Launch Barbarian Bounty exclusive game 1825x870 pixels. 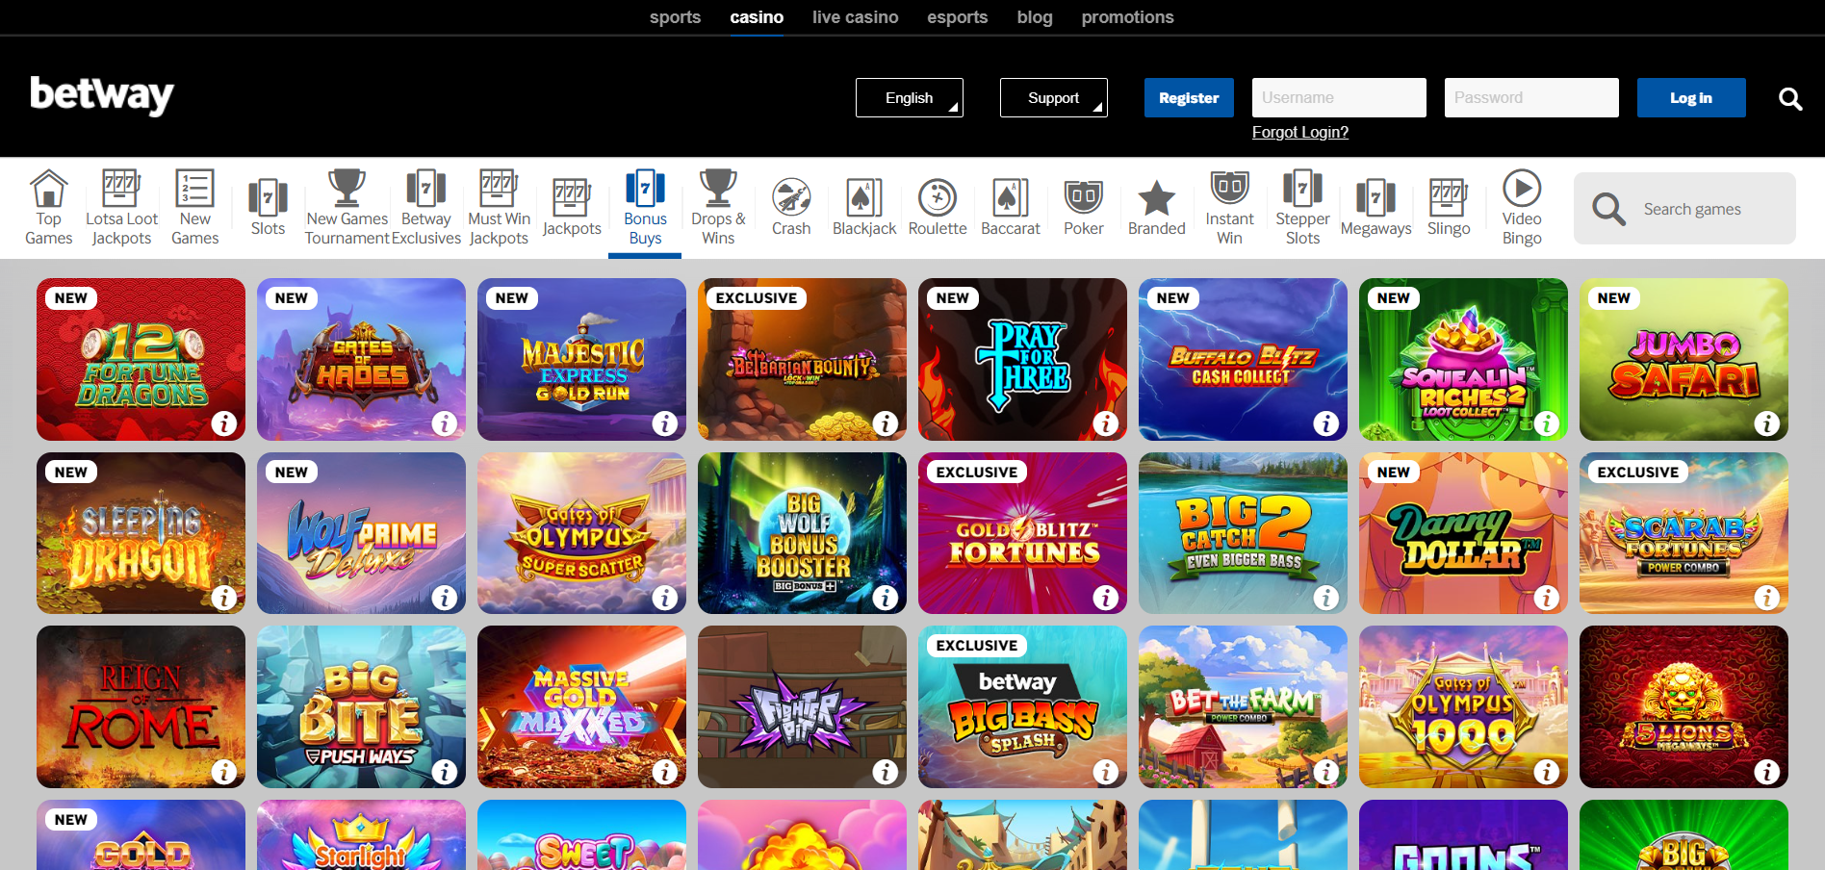tap(802, 360)
